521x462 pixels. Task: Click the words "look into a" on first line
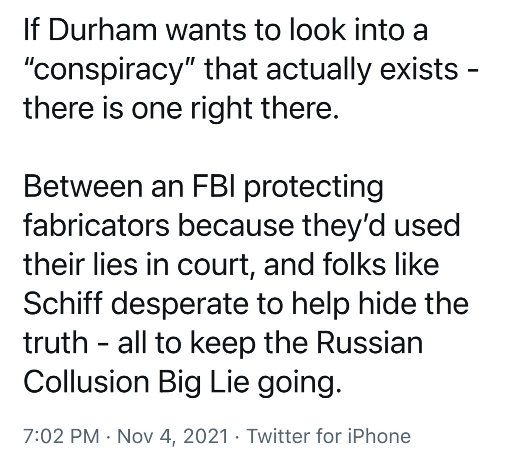(x=357, y=30)
